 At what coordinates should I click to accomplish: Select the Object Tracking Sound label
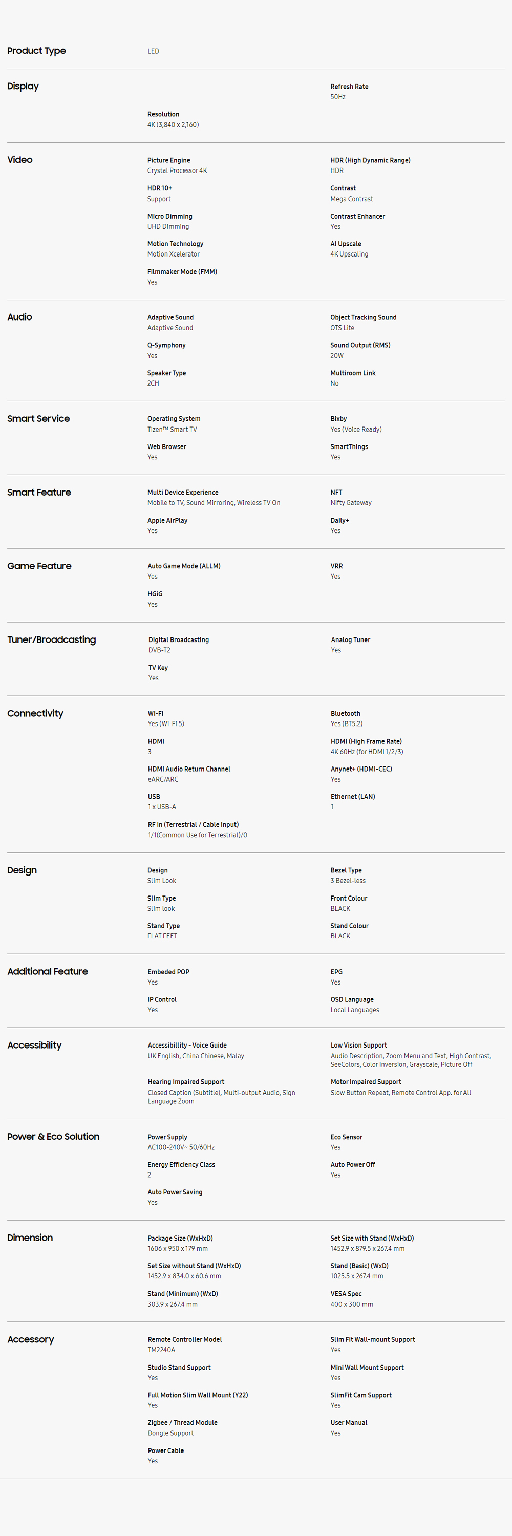point(363,318)
